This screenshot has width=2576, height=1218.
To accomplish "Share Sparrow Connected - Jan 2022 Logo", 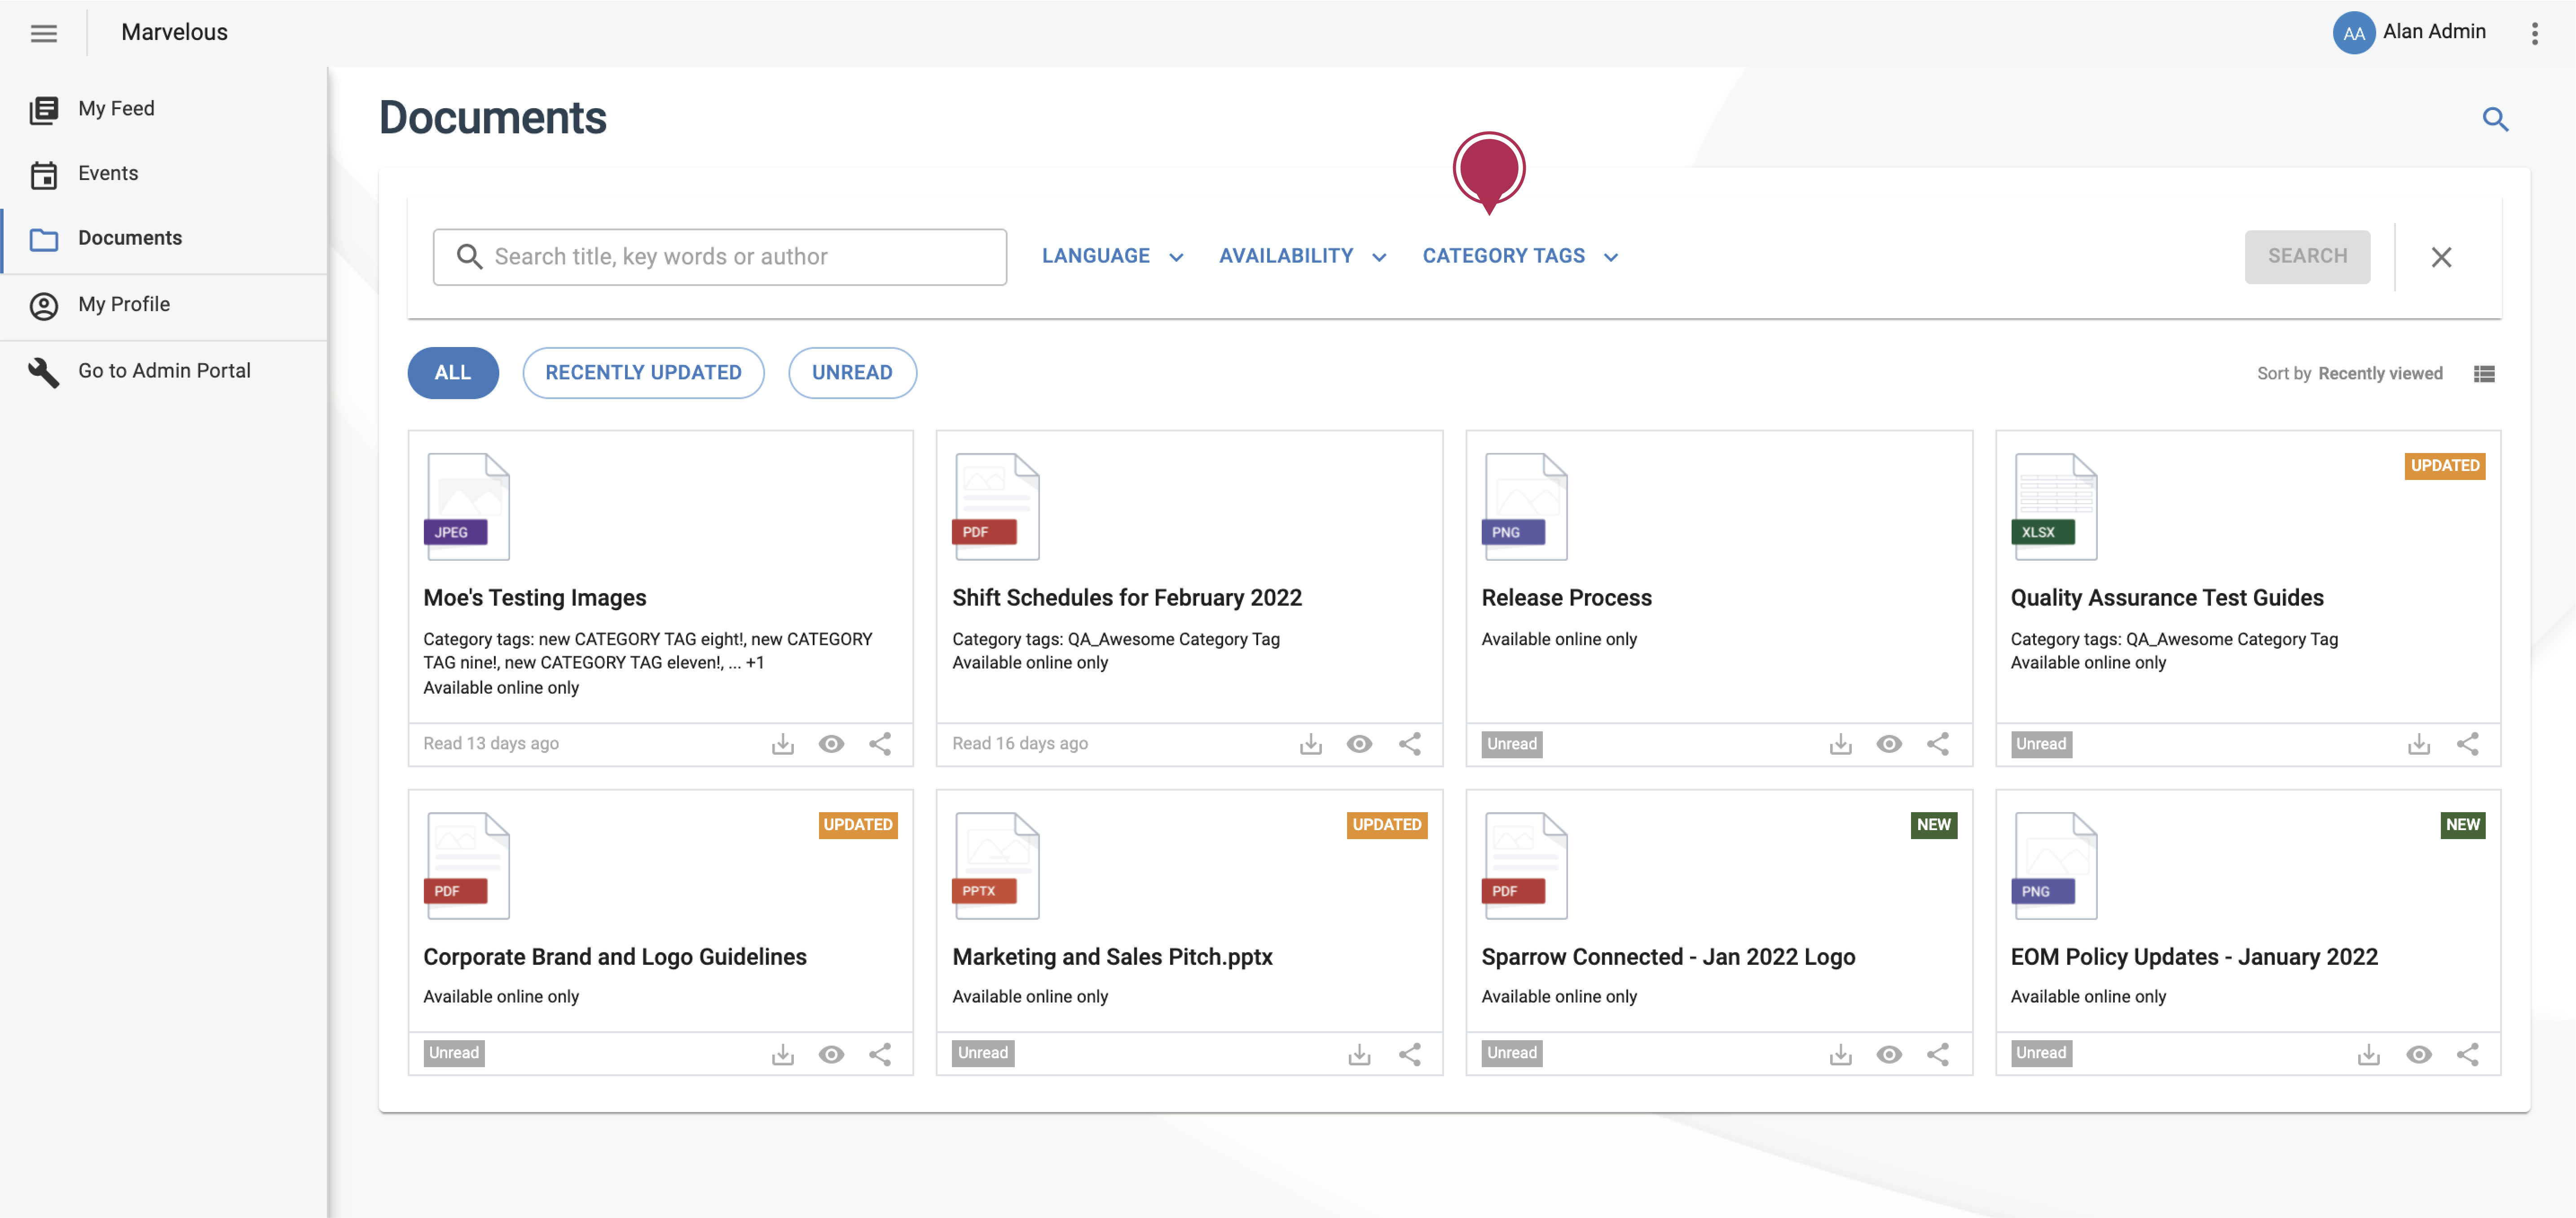I will click(x=1938, y=1054).
